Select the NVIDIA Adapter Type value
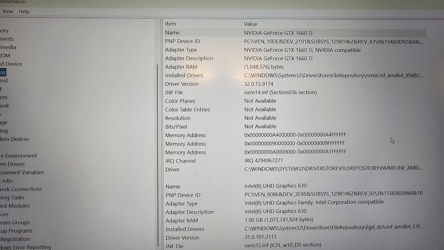This screenshot has width=444, height=250. pyautogui.click(x=302, y=50)
